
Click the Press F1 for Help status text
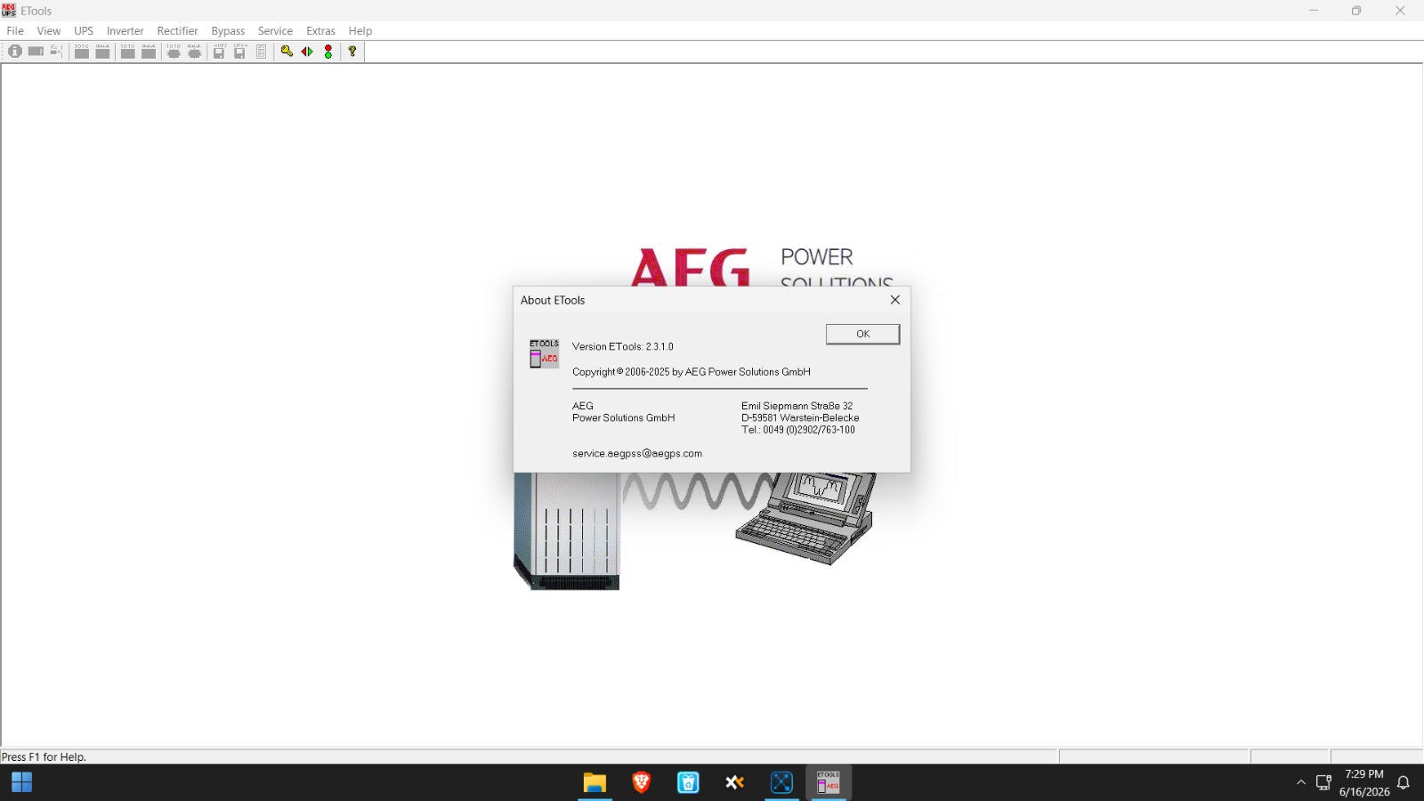[x=44, y=757]
